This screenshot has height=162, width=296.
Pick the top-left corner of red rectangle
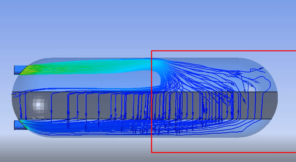tap(152, 51)
